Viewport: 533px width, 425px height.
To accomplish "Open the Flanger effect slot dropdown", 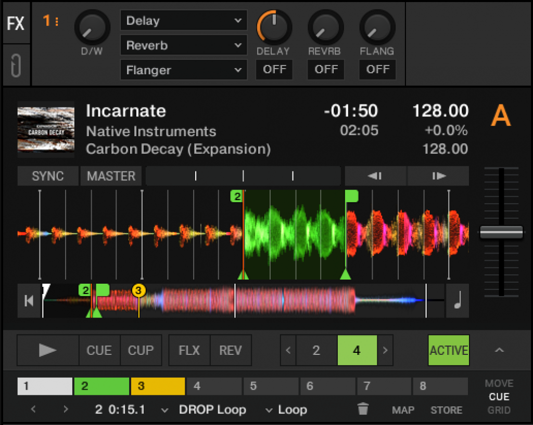I will (183, 70).
